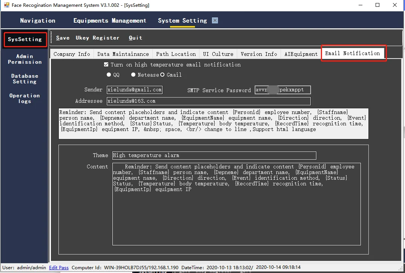Viewport: 405px width, 273px height.
Task: Open the Path Location tab
Action: pyautogui.click(x=176, y=54)
